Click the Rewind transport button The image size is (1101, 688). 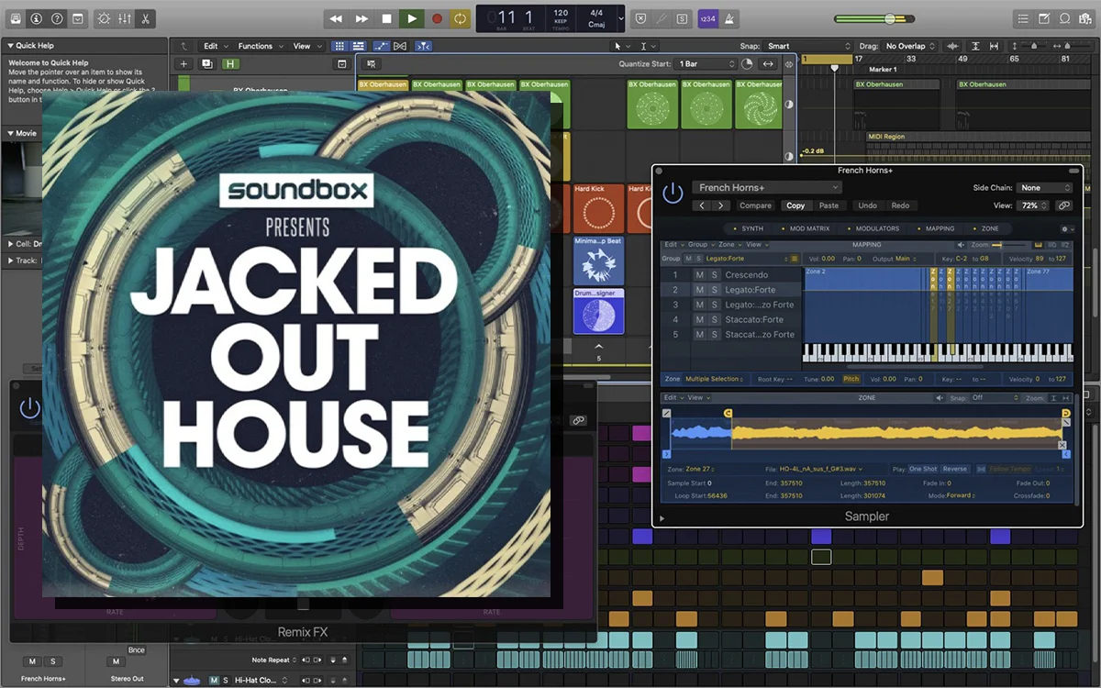(337, 18)
